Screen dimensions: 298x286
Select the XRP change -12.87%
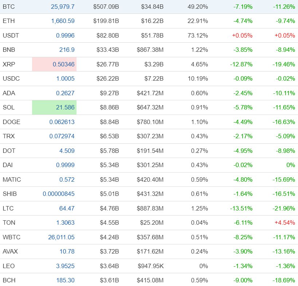click(241, 64)
